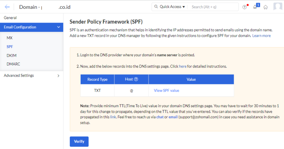Viewport: 284px width, 149px height.
Task: Open the user profile avatar
Action: coord(277,7)
